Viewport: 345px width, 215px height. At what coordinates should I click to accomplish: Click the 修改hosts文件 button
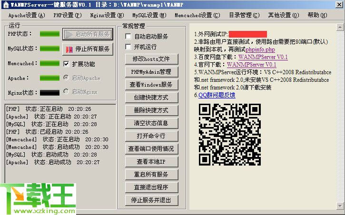pyautogui.click(x=151, y=59)
